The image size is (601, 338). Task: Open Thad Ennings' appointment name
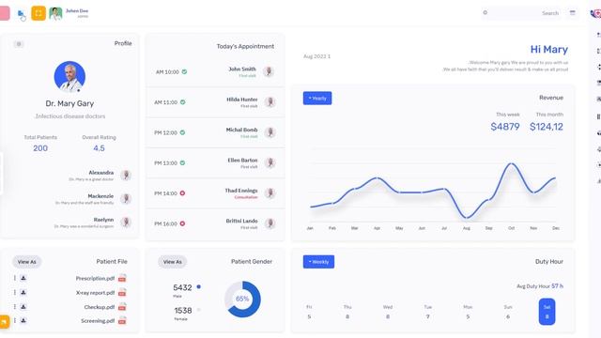tap(241, 191)
